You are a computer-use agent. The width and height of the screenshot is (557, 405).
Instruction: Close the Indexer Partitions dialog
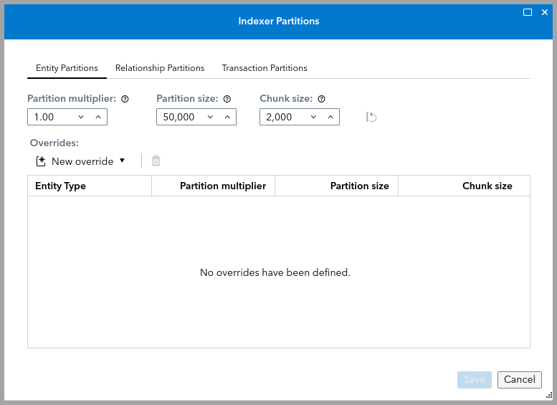(x=545, y=12)
